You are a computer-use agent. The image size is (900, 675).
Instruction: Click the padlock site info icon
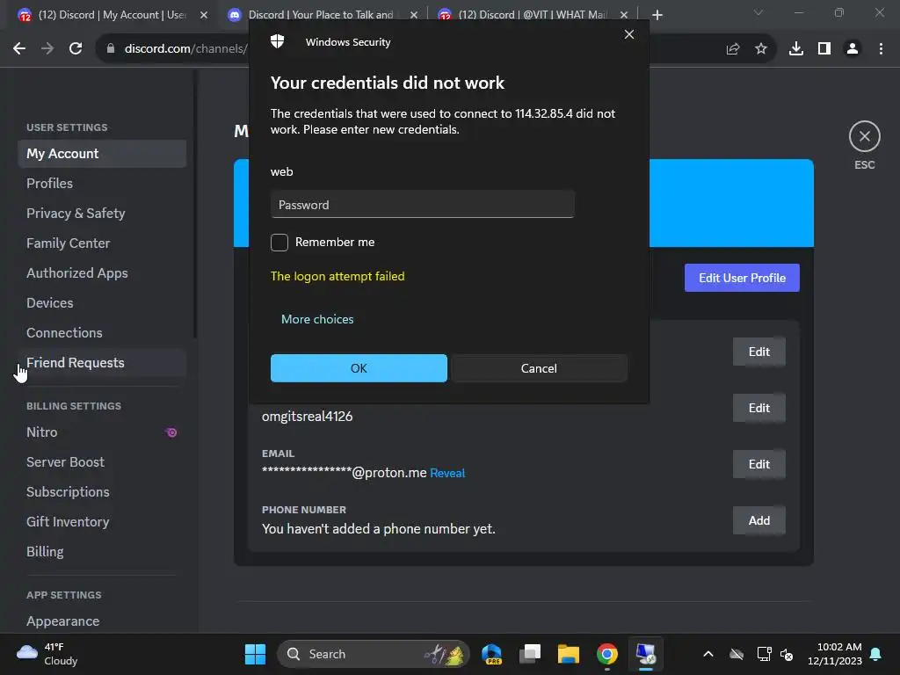tap(111, 49)
